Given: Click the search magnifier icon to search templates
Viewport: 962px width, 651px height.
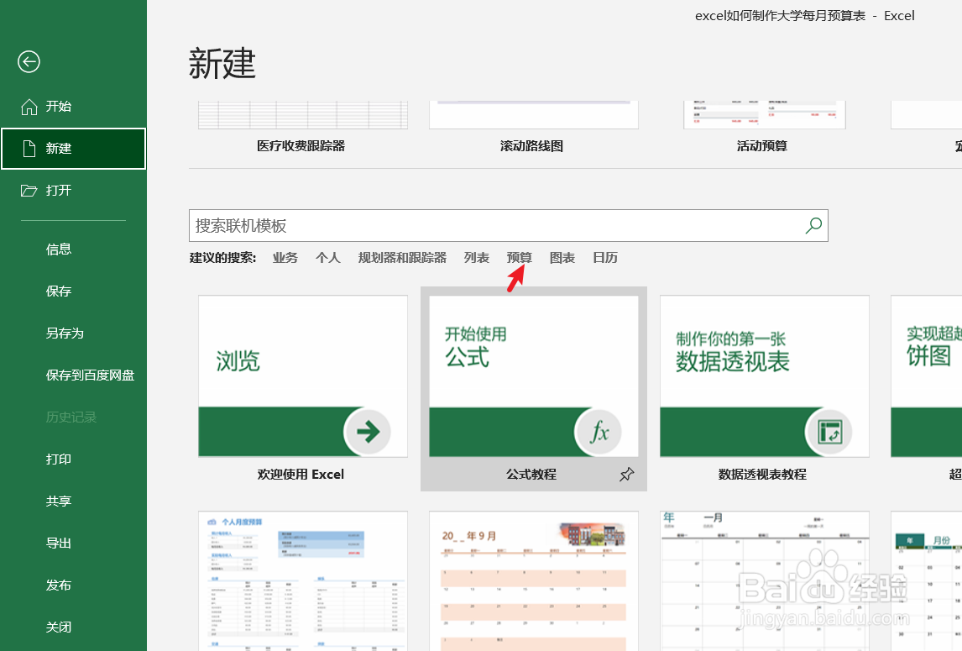Looking at the screenshot, I should tap(812, 225).
